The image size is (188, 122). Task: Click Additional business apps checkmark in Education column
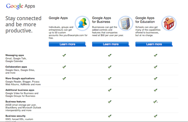(155, 90)
